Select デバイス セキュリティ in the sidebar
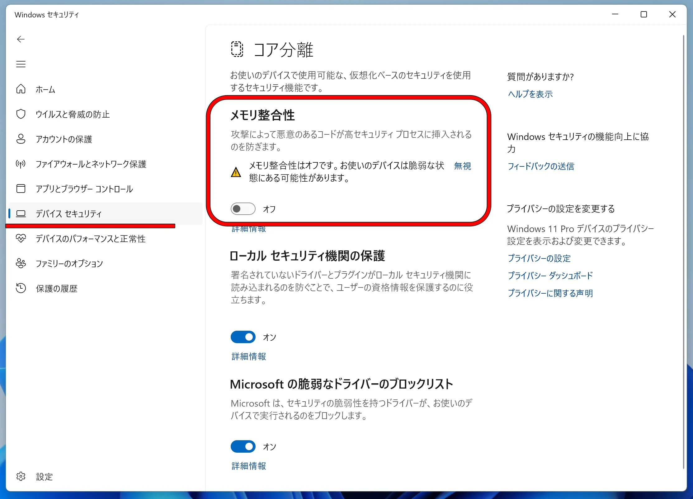Image resolution: width=693 pixels, height=499 pixels. pos(68,214)
